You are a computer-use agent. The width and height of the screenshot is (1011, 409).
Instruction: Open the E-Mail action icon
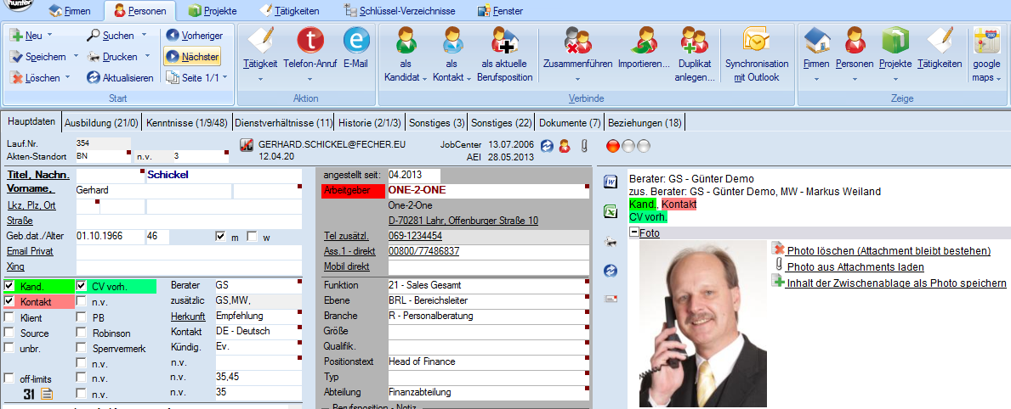pyautogui.click(x=355, y=41)
